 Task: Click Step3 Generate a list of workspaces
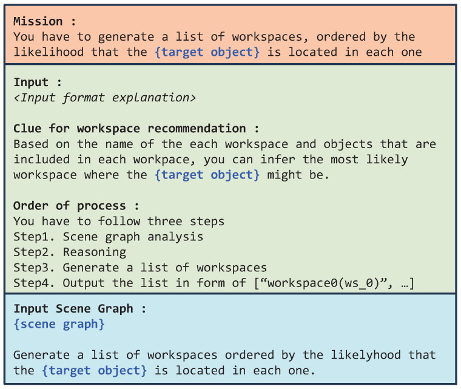pyautogui.click(x=140, y=268)
